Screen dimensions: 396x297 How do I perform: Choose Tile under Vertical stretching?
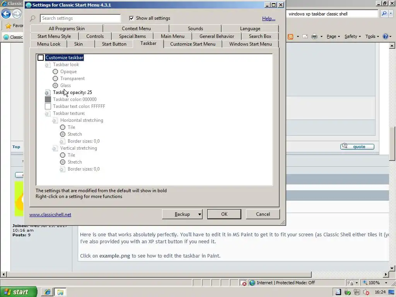pos(63,155)
